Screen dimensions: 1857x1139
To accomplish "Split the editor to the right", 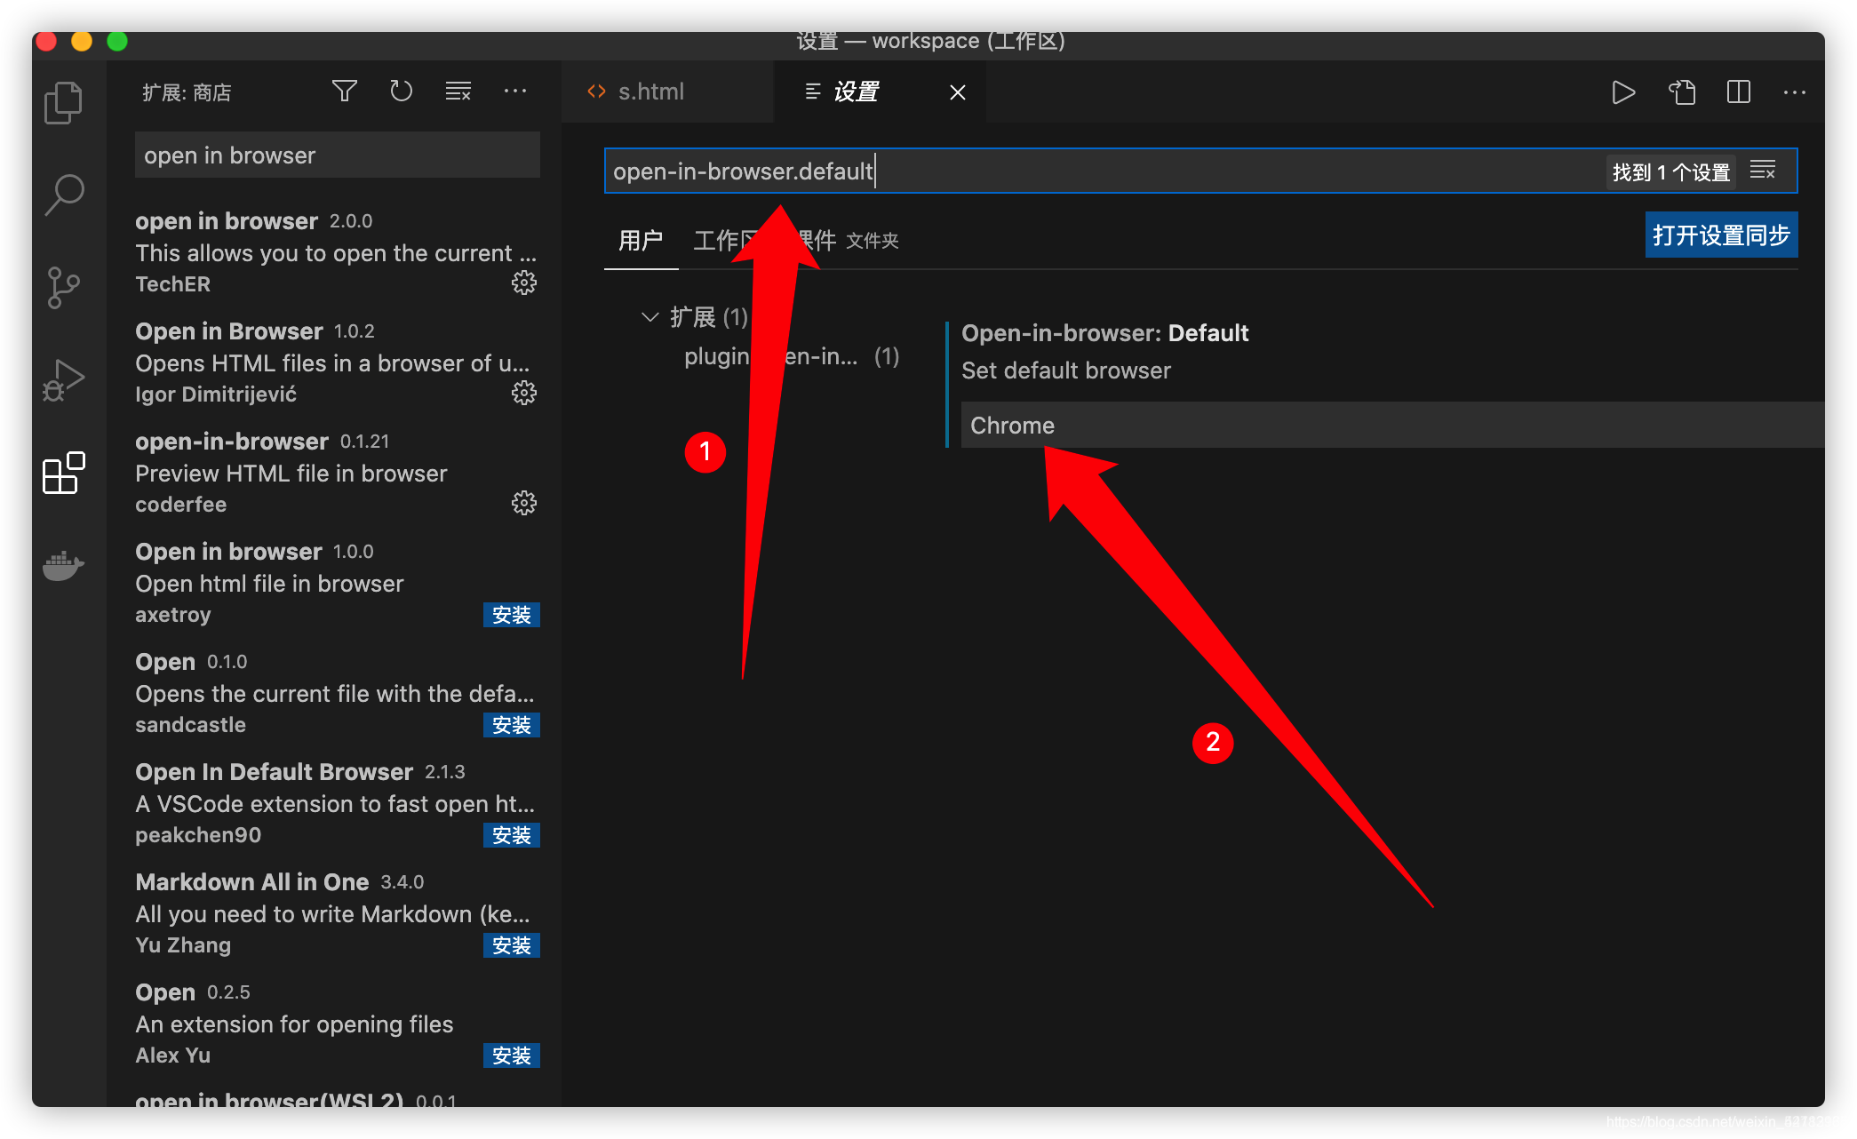I will coord(1739,92).
